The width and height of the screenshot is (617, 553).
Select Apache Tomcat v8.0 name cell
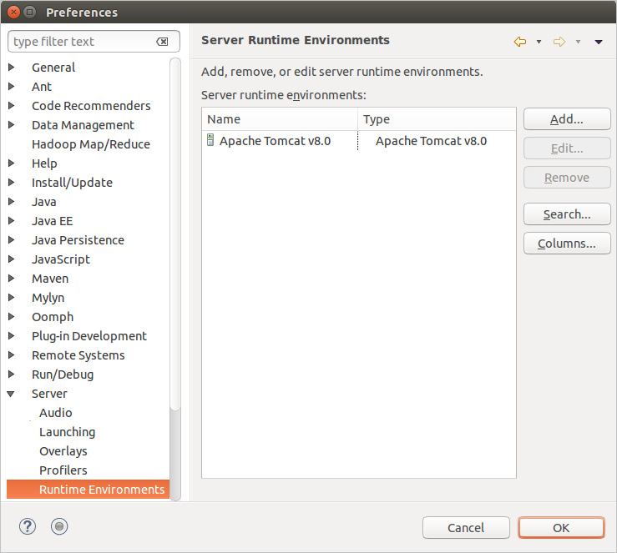tap(275, 141)
